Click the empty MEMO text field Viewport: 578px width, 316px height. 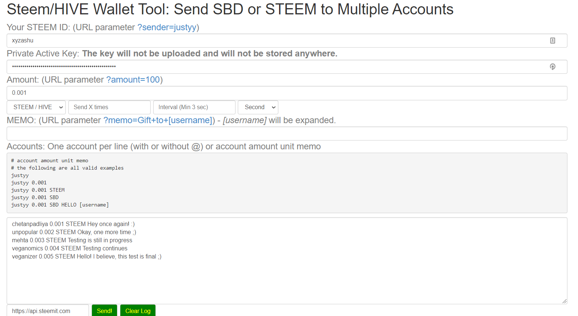coord(287,133)
